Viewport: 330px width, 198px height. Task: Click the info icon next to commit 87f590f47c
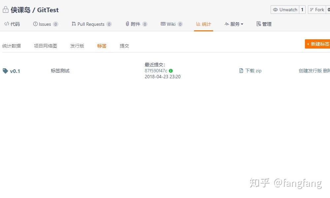[x=170, y=71]
